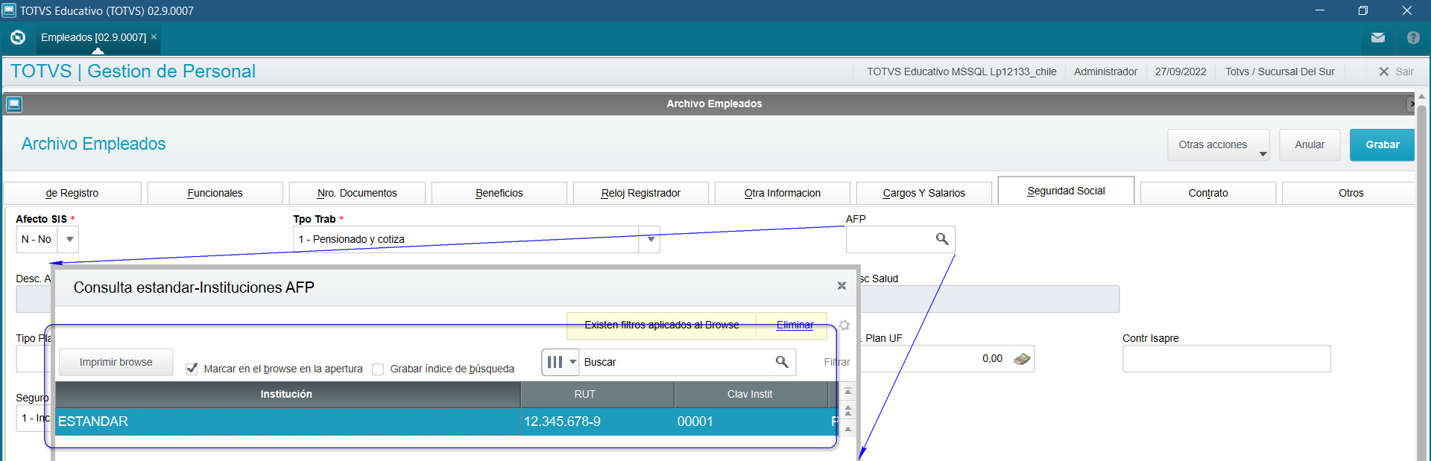1431x461 pixels.
Task: Sort by the Institución column header
Action: 287,395
